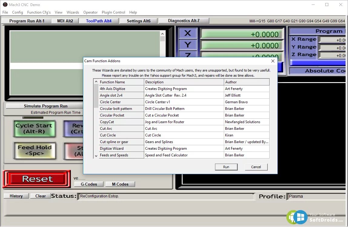The width and height of the screenshot is (348, 227).
Task: Open the File menu
Action: point(5,12)
